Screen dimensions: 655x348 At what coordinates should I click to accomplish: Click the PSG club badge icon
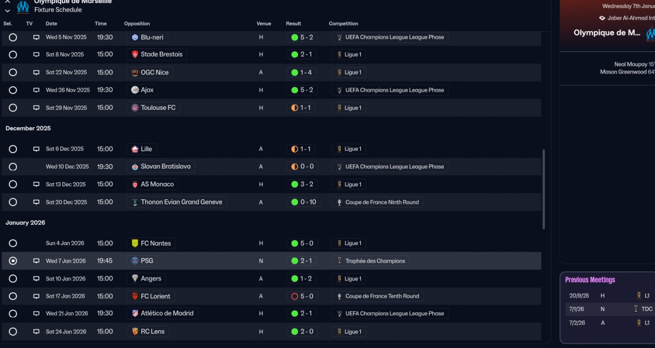pos(135,261)
